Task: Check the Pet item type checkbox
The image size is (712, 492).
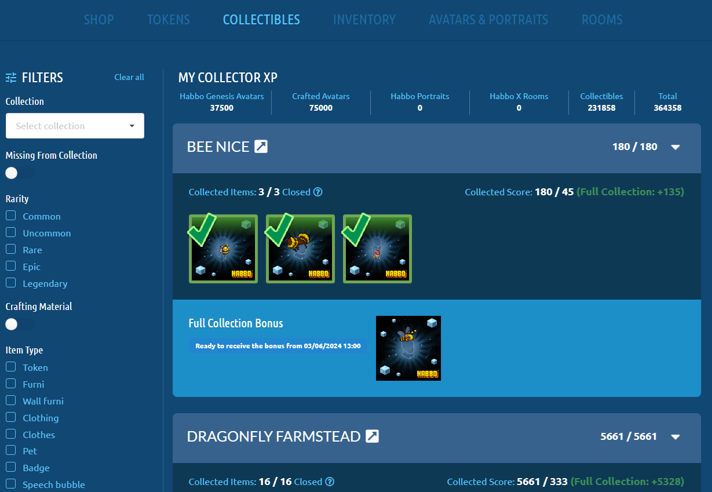Action: pyautogui.click(x=10, y=450)
